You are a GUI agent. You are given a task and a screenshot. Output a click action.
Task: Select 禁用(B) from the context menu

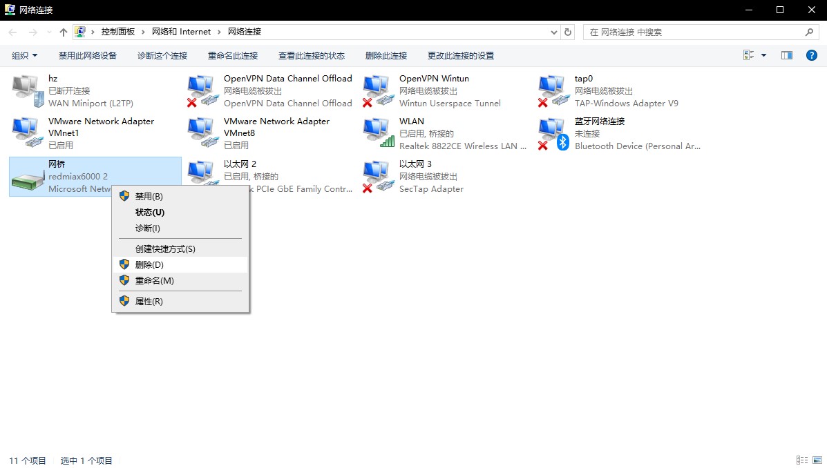pos(149,197)
